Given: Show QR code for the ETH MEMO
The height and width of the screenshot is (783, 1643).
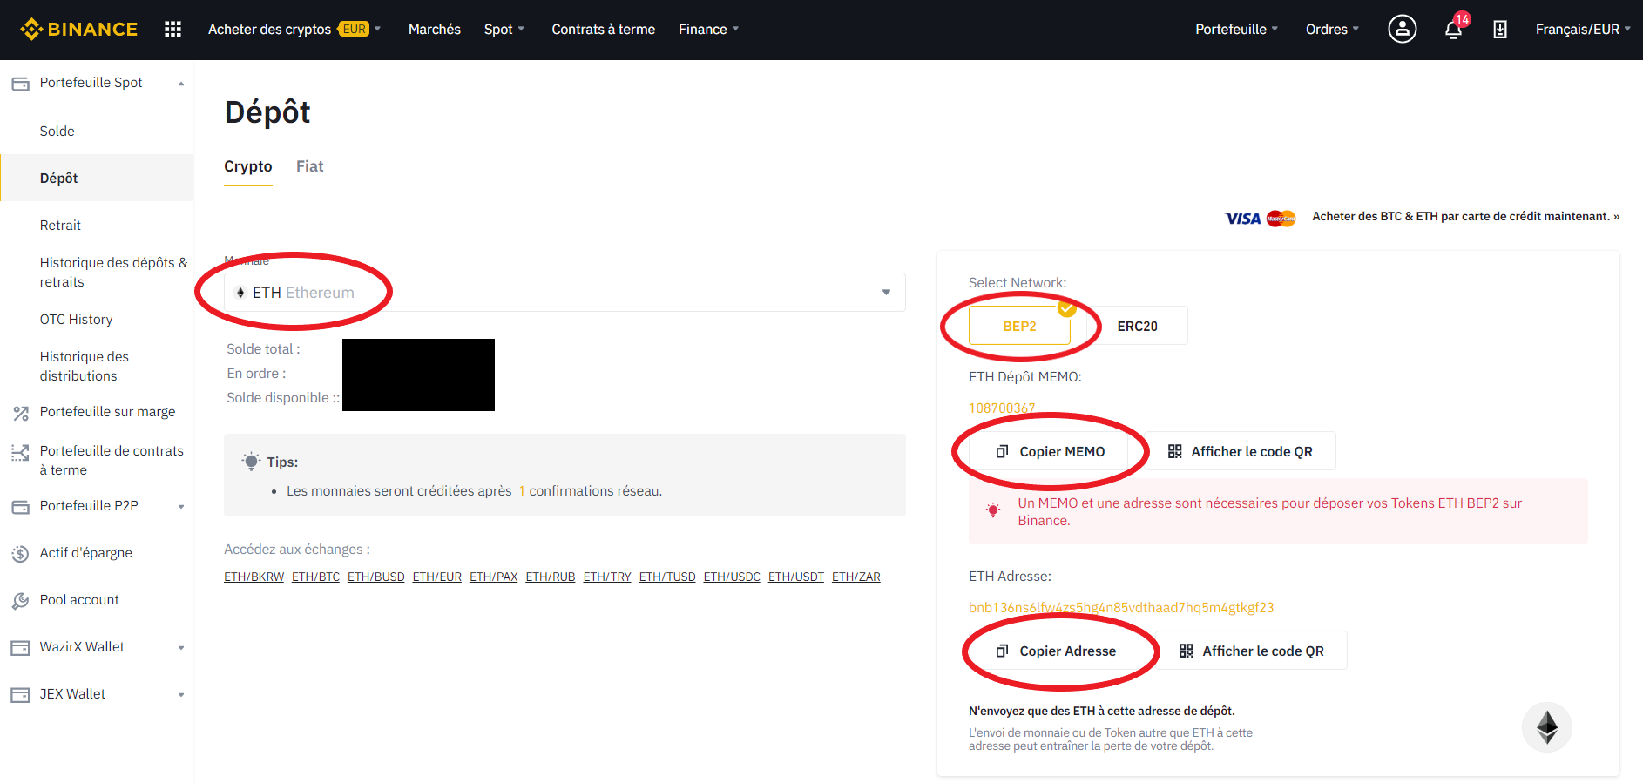Looking at the screenshot, I should coord(1240,451).
